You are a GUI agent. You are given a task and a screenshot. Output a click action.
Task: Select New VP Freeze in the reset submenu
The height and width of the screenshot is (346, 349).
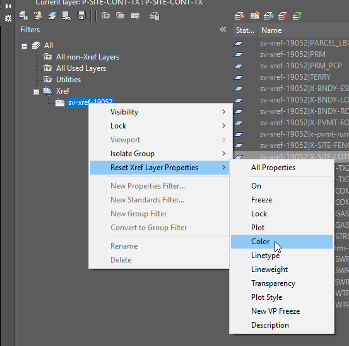[281, 311]
